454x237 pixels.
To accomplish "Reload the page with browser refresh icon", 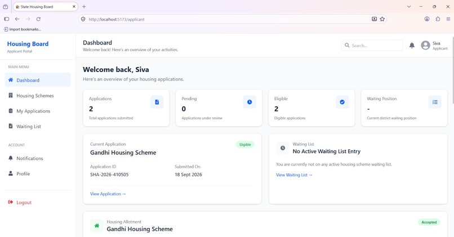I will [38, 19].
